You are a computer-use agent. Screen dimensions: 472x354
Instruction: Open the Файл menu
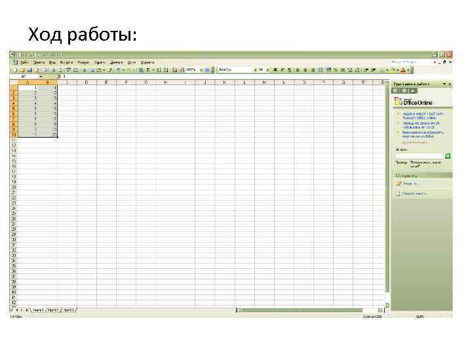point(24,62)
